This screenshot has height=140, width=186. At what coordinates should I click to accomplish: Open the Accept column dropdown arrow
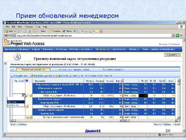(24, 95)
